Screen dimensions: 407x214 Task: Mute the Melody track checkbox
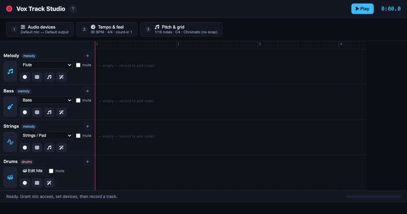tap(78, 65)
